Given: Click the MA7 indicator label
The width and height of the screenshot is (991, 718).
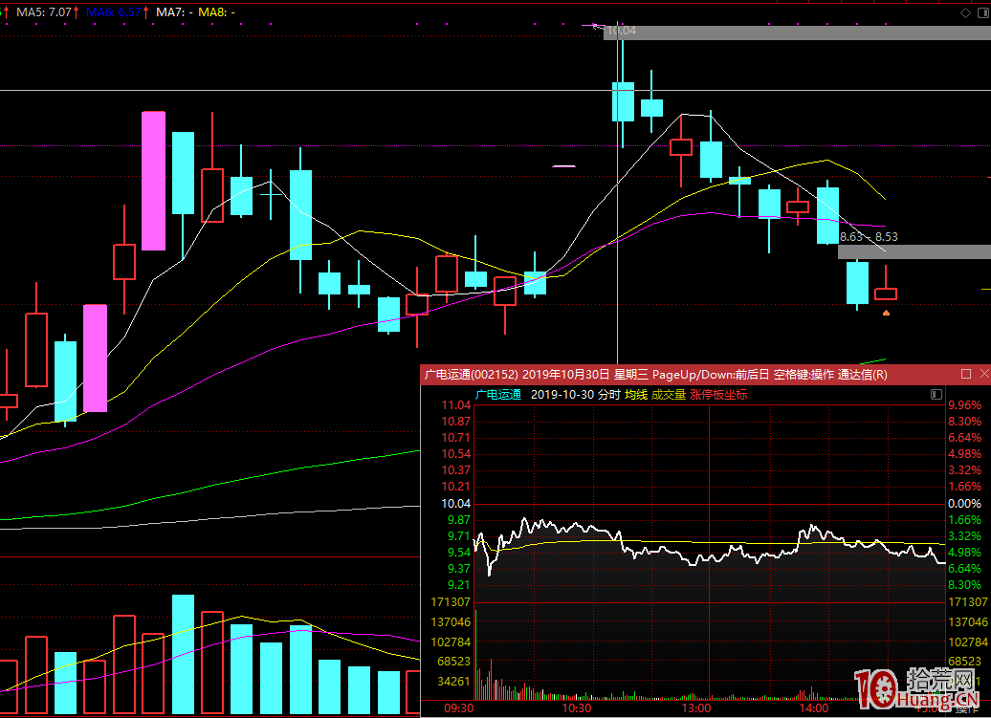Looking at the screenshot, I should click(x=171, y=12).
